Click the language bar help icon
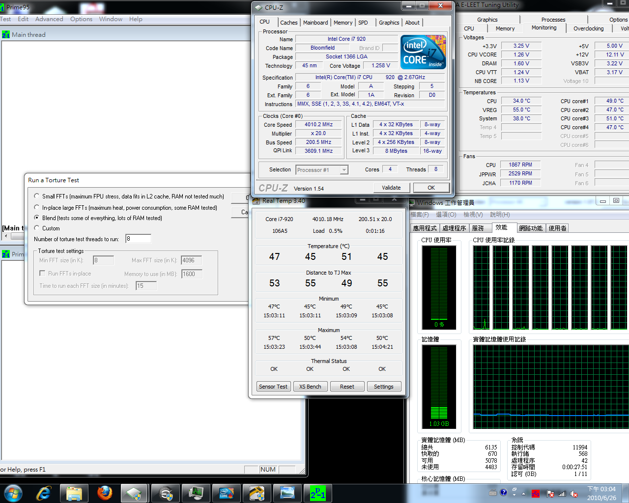This screenshot has height=503, width=629. [x=504, y=493]
